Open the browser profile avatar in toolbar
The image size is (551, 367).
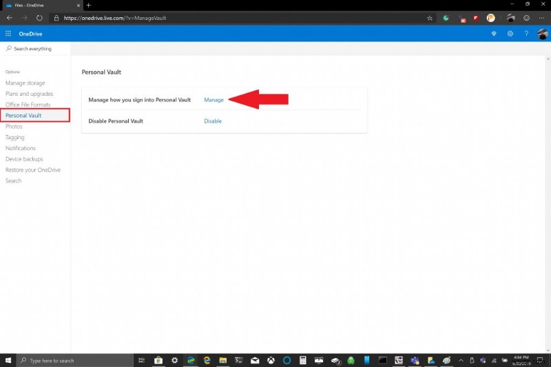[510, 18]
